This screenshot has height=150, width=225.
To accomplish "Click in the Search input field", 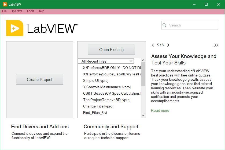I will (190, 25).
